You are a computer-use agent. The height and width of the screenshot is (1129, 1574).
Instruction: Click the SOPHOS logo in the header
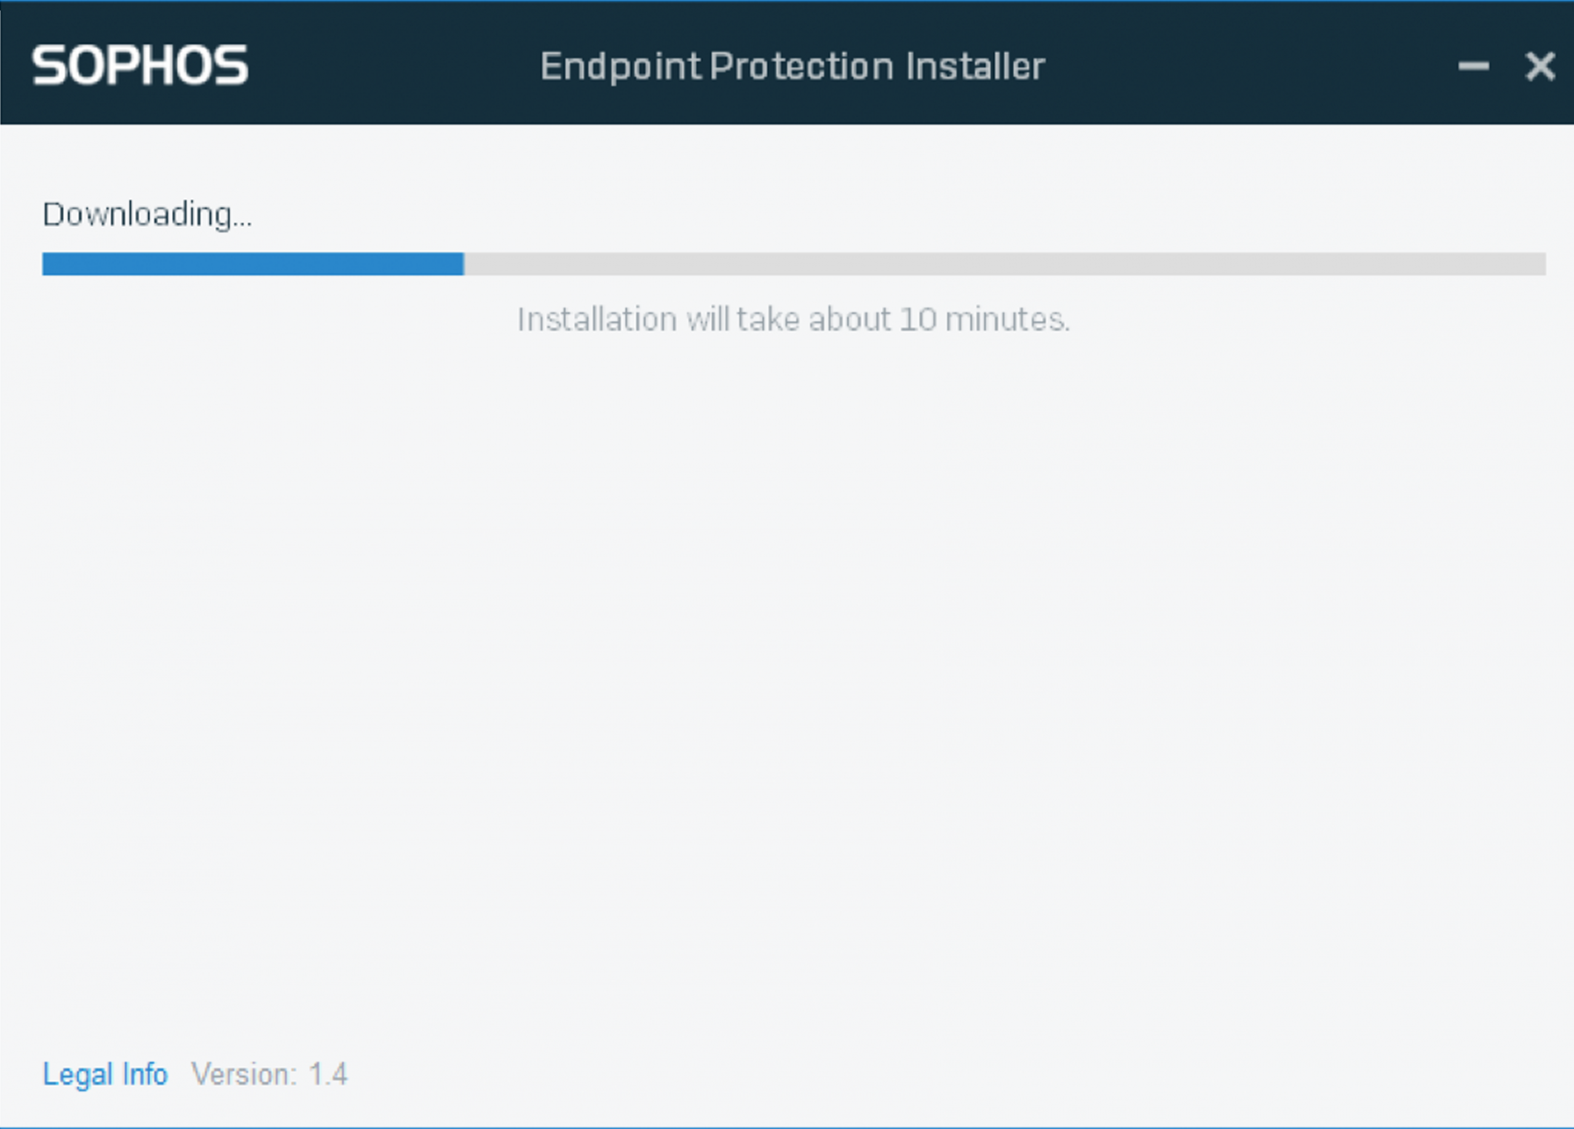140,66
